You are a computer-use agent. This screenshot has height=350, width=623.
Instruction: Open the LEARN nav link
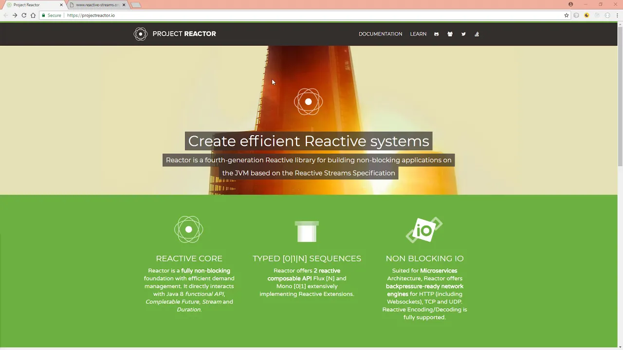click(x=418, y=34)
